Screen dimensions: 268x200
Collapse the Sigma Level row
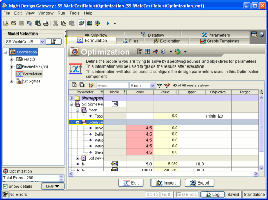tap(77, 122)
